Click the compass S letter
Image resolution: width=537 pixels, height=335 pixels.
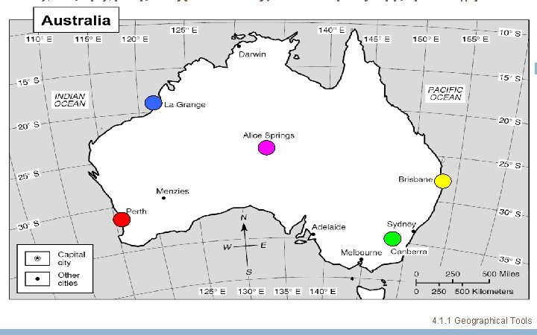(248, 272)
